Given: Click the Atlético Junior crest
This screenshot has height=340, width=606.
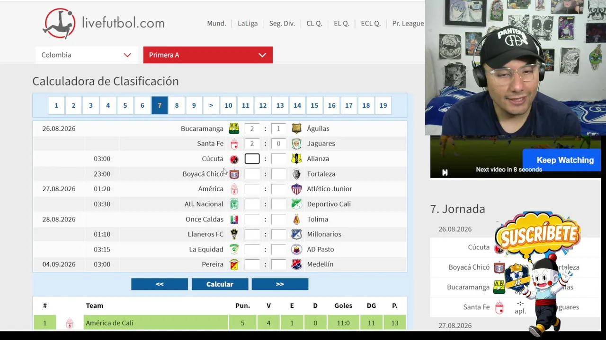Looking at the screenshot, I should (296, 189).
